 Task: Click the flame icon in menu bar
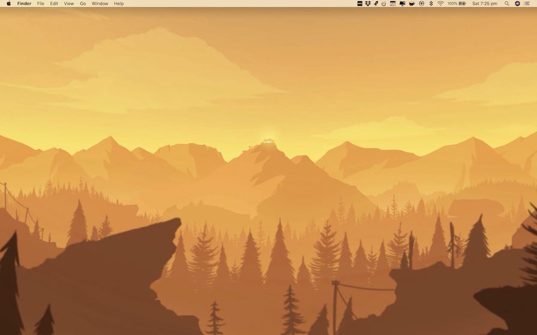tap(384, 4)
